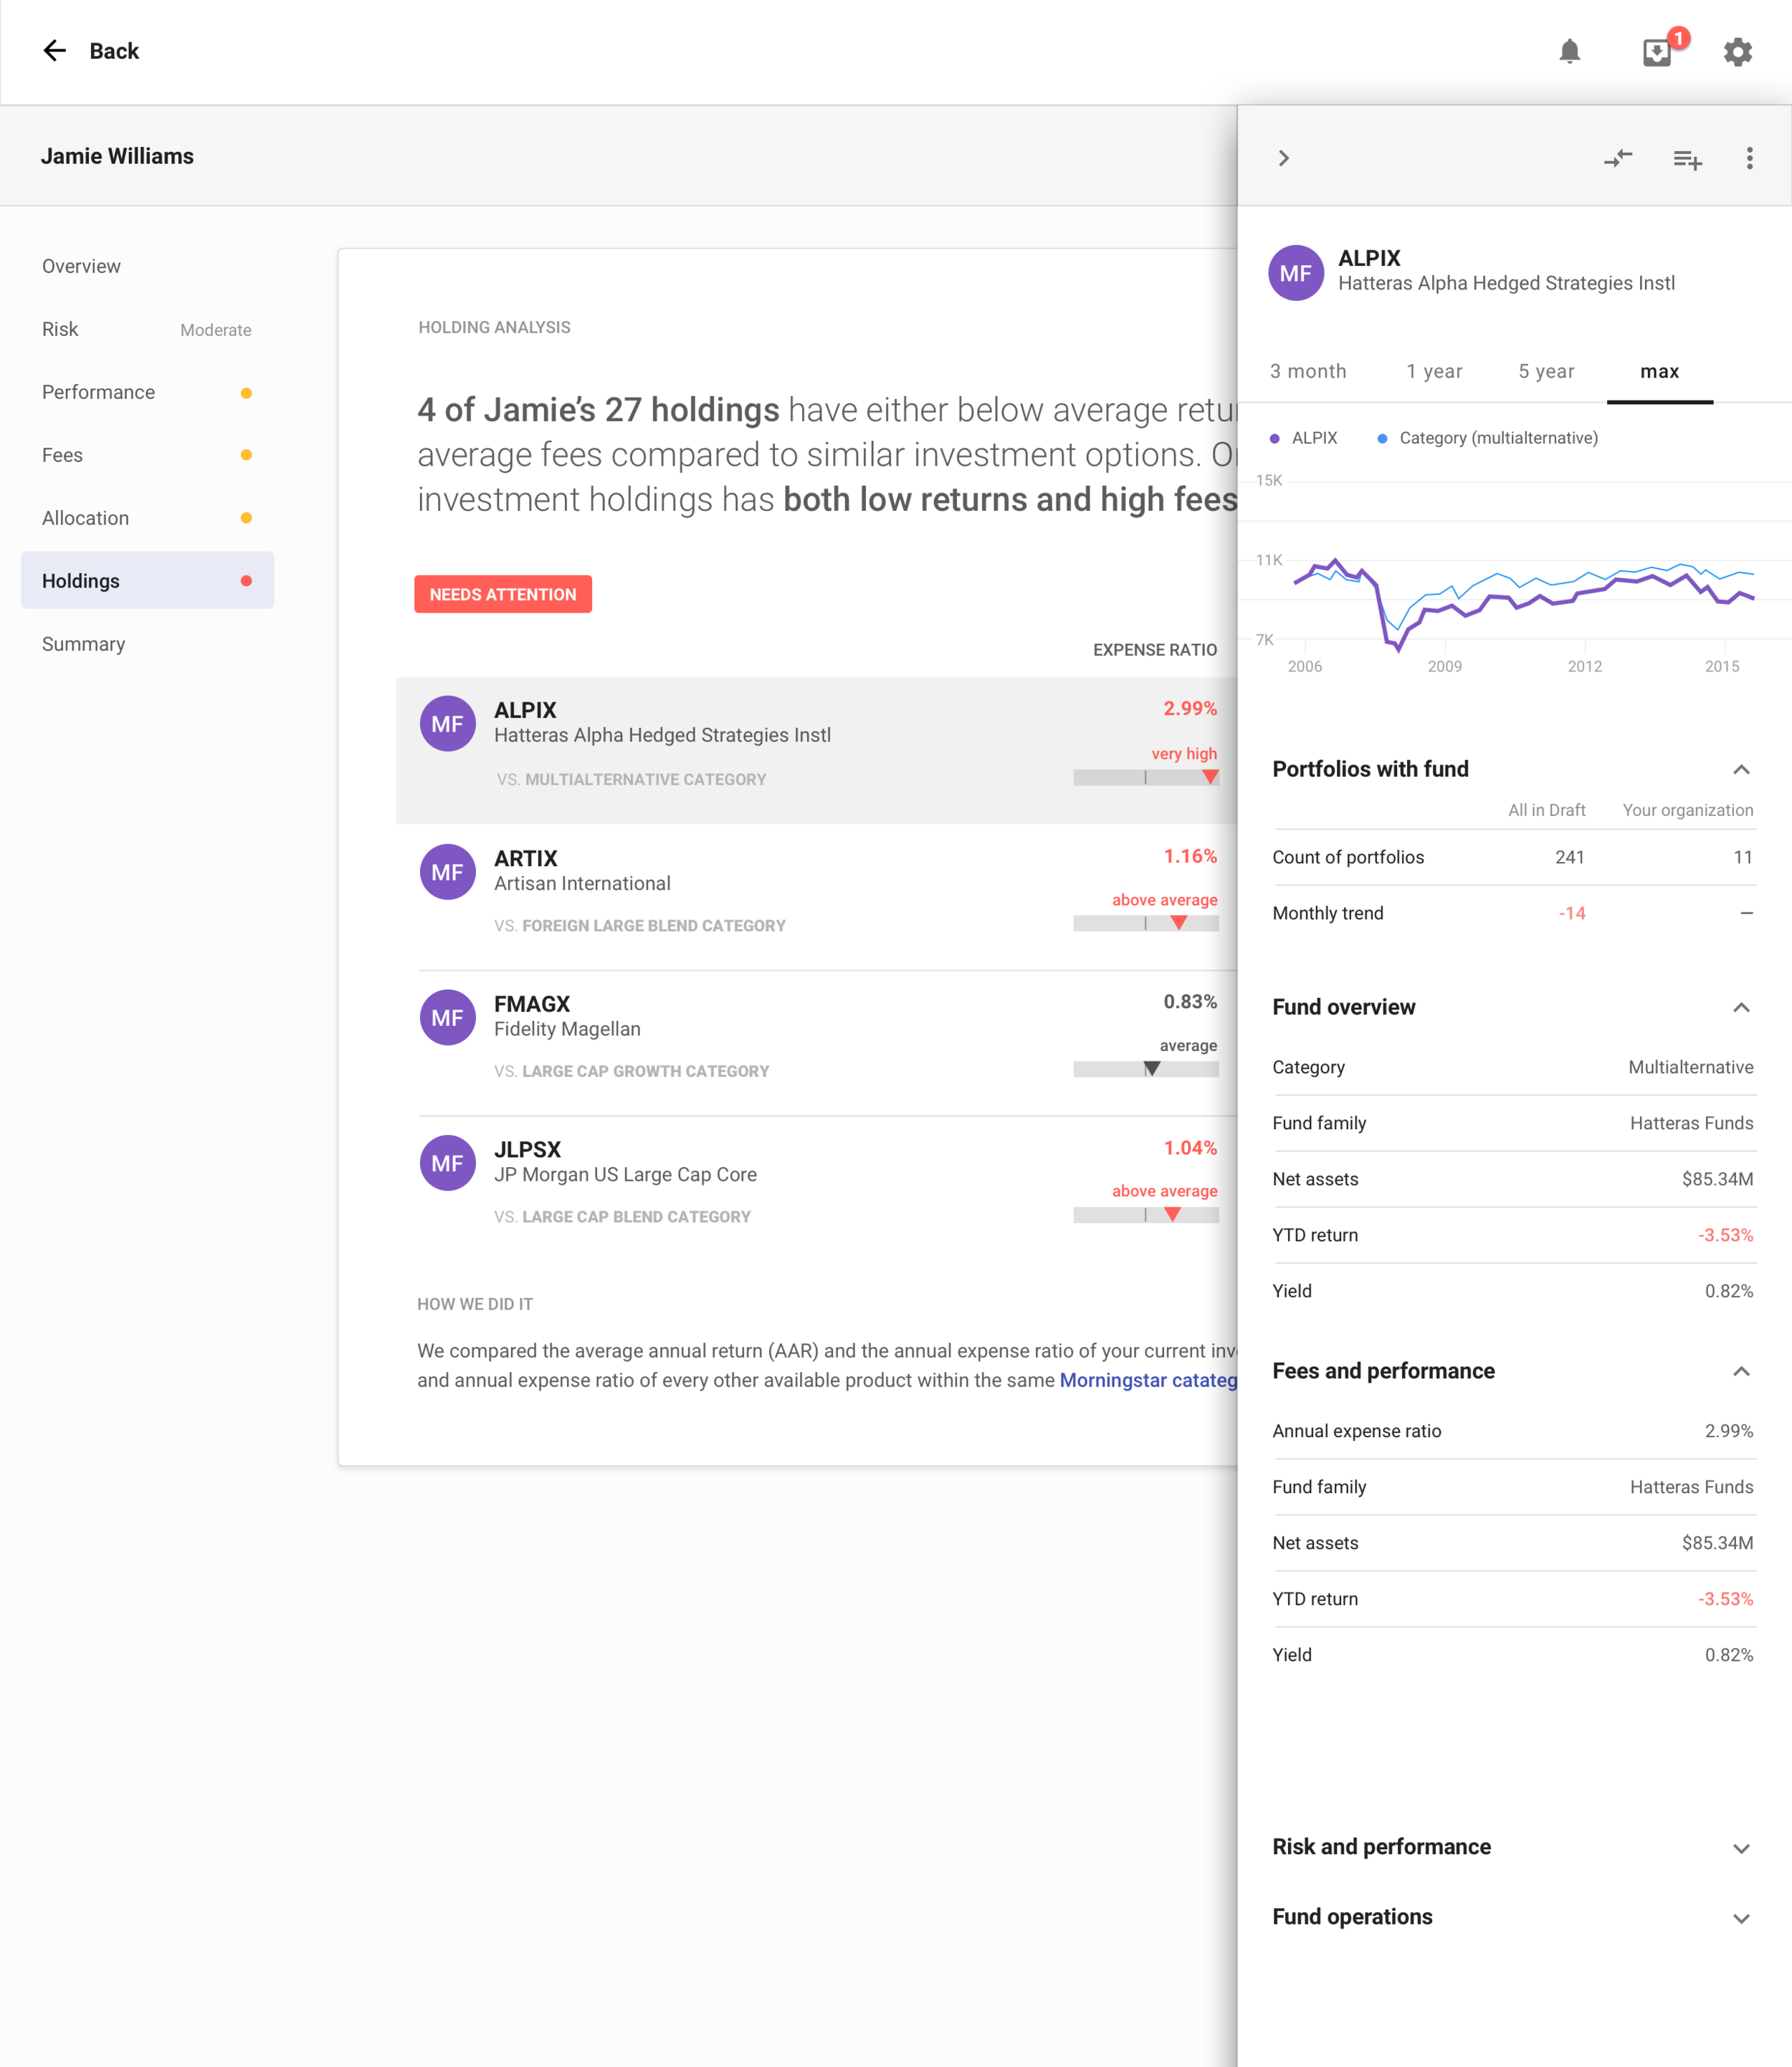Toggle Category (multialternative) legend series
This screenshot has width=1792, height=2067.
click(x=1488, y=438)
